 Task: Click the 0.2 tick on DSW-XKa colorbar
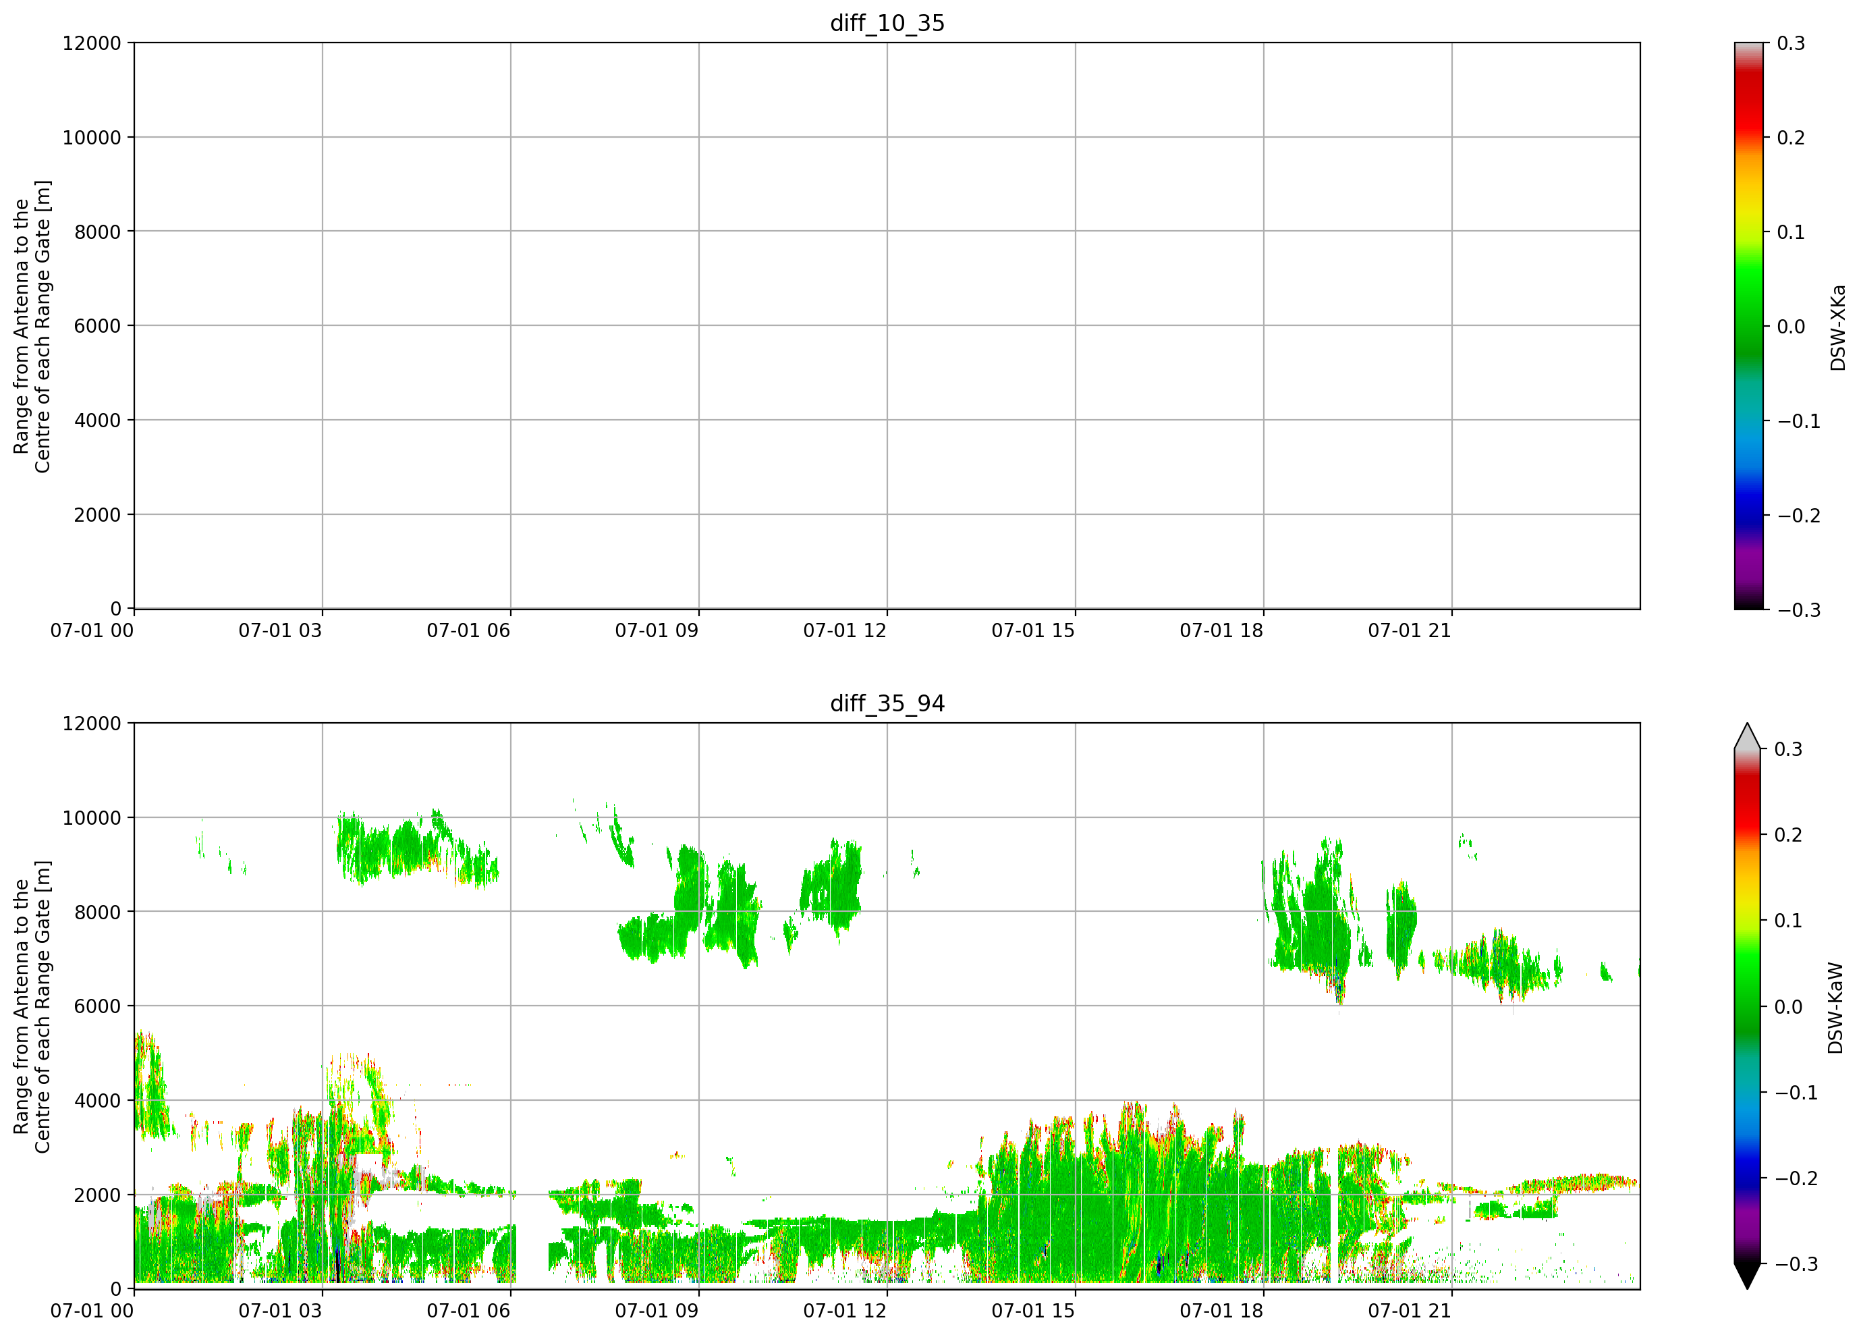coord(1791,138)
